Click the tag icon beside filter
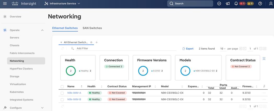Viewport: 274px width, 111px height. pyautogui.click(x=62, y=49)
